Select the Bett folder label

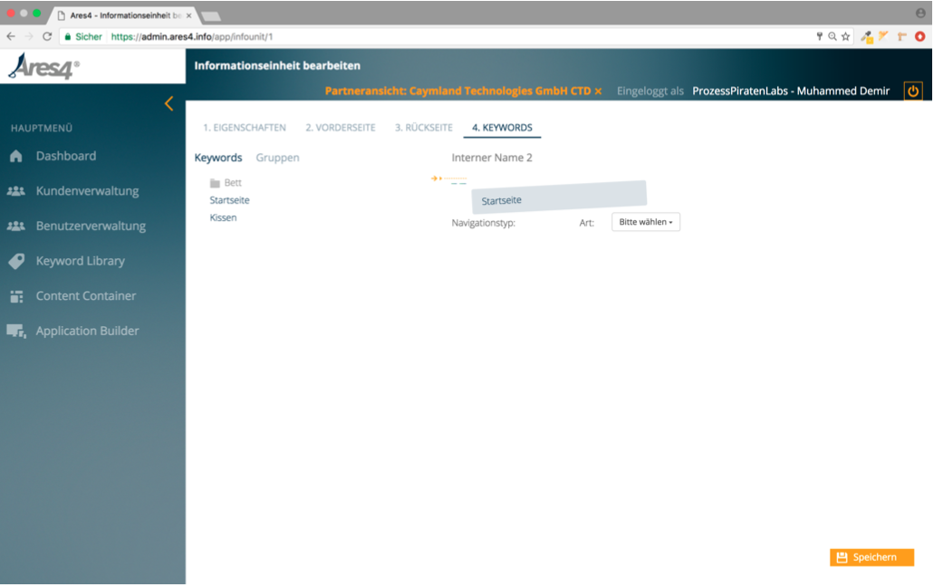pyautogui.click(x=233, y=183)
